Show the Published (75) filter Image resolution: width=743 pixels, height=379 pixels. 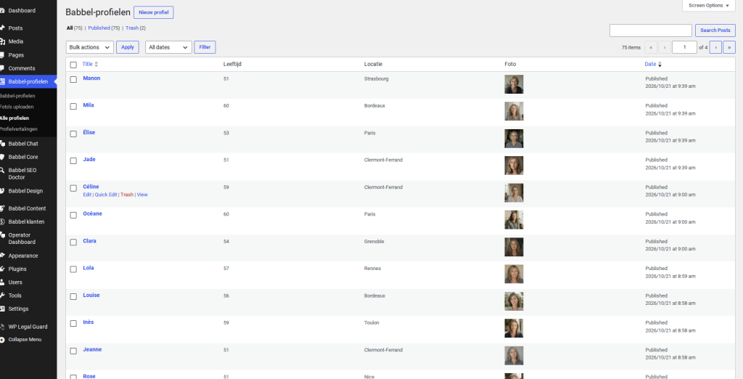[104, 28]
